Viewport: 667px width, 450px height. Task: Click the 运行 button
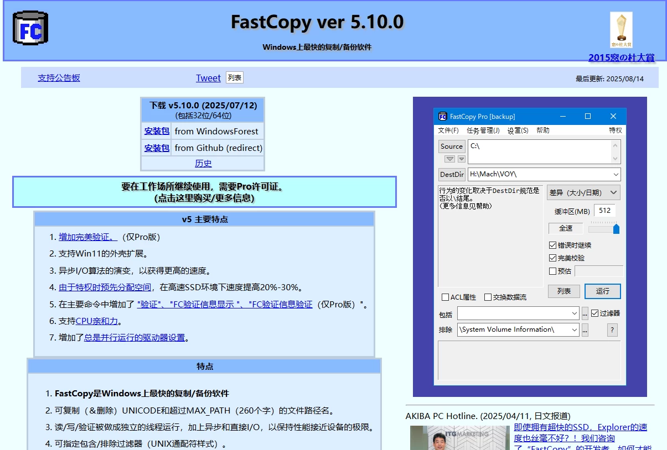pyautogui.click(x=603, y=291)
